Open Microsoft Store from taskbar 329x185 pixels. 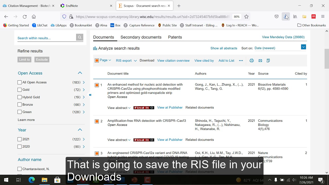(57, 180)
